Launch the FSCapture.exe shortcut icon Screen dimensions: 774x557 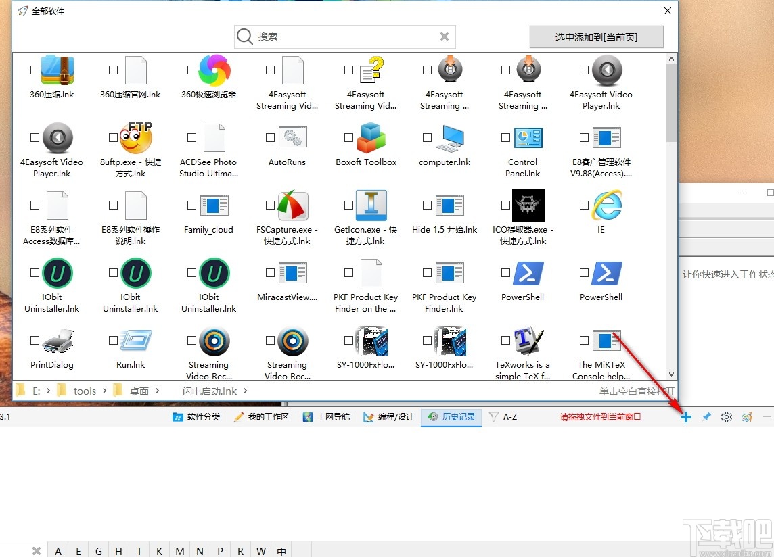click(x=293, y=205)
